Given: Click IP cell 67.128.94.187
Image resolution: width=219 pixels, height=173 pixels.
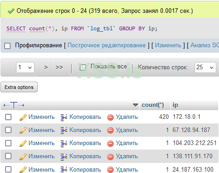Looking at the screenshot, I should (x=191, y=130).
